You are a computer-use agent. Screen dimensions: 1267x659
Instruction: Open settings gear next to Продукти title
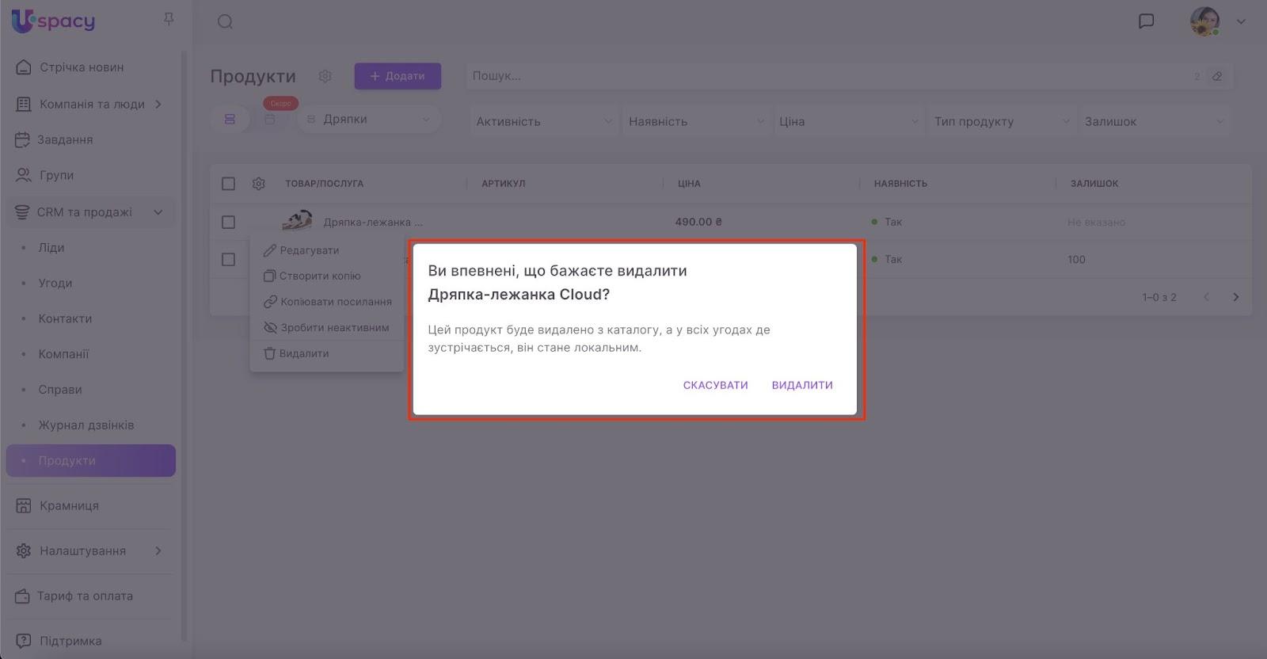click(x=325, y=76)
